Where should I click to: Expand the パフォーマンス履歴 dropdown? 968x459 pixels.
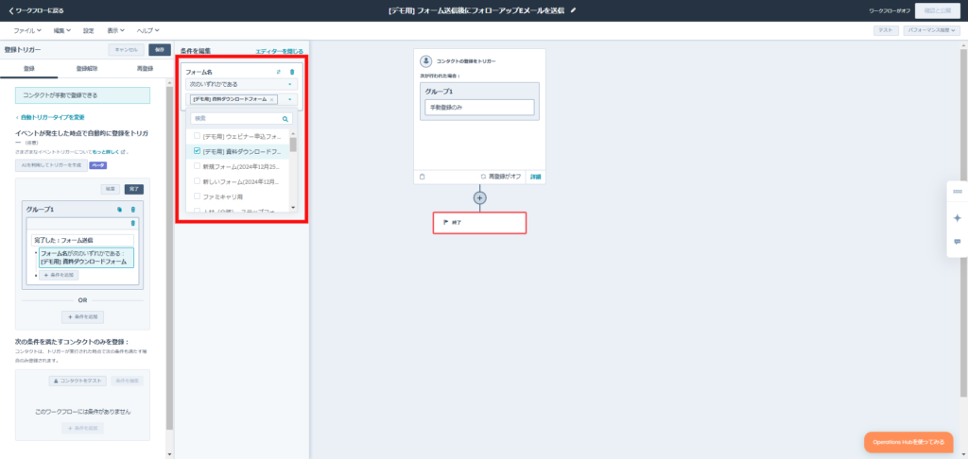931,30
